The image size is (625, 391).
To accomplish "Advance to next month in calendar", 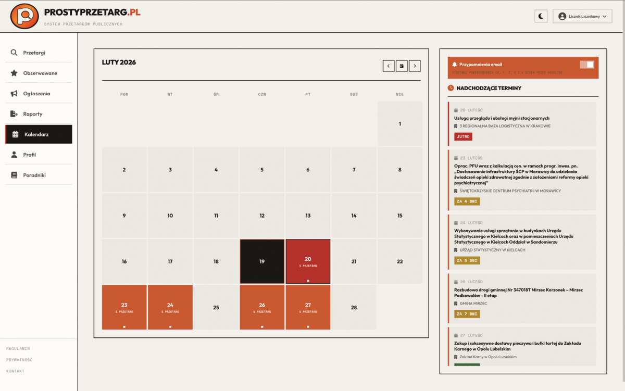I will point(415,66).
